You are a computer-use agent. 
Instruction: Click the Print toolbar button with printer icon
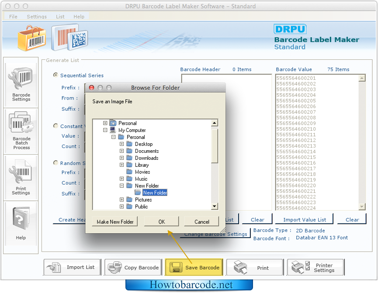[x=255, y=267]
